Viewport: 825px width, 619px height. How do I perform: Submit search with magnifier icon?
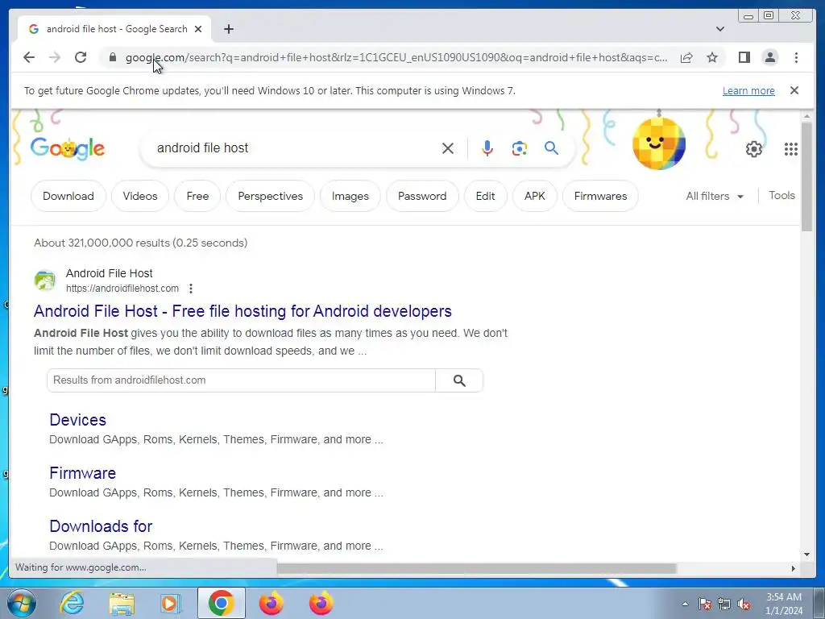551,148
